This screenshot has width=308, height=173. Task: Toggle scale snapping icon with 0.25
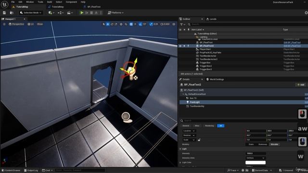point(151,24)
